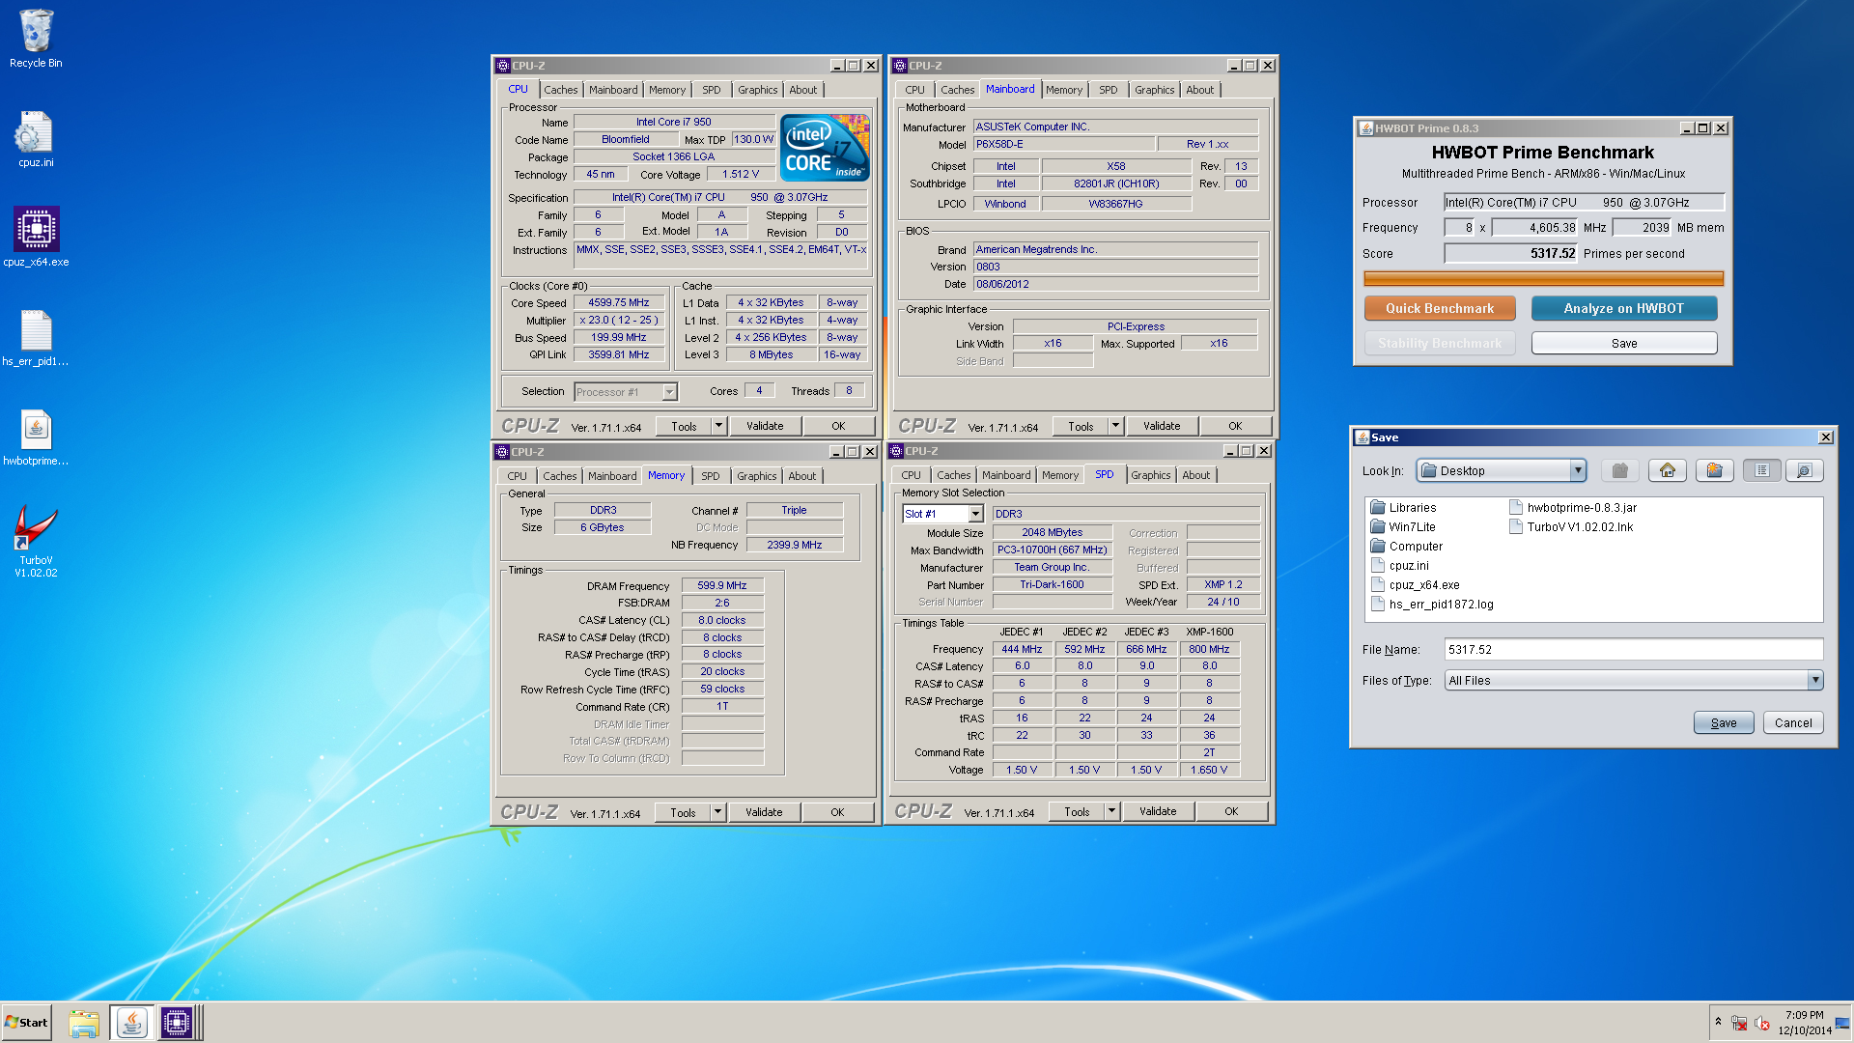1854x1043 pixels.
Task: Select the hwbotprime jar desktop icon
Action: coord(36,437)
